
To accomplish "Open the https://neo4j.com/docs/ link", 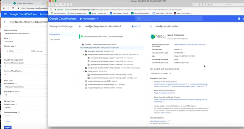I will (x=163, y=93).
